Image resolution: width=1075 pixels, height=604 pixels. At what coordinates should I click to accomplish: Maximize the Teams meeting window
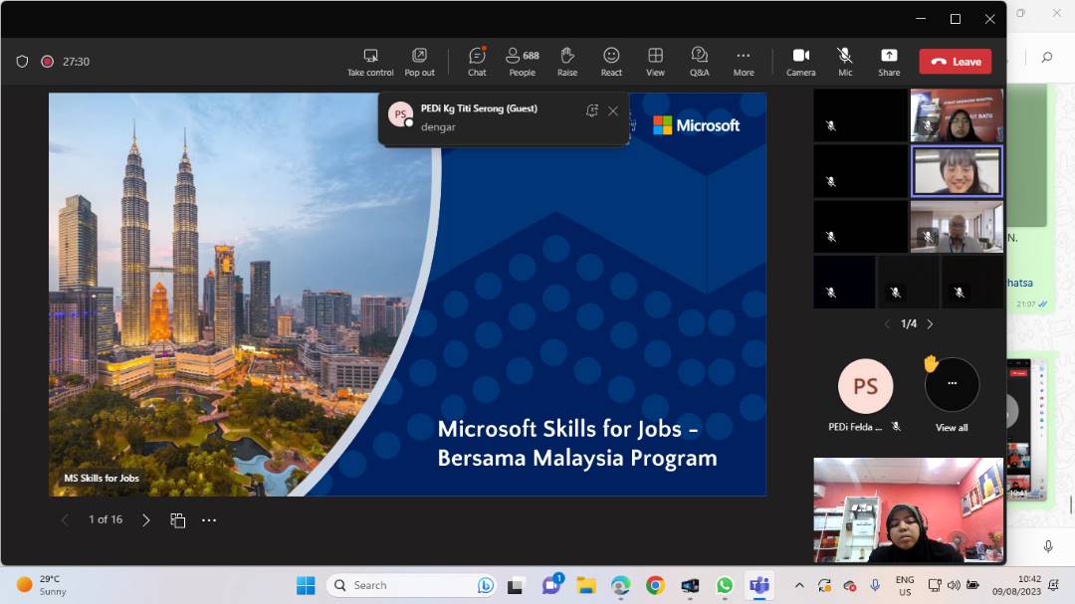pyautogui.click(x=955, y=19)
